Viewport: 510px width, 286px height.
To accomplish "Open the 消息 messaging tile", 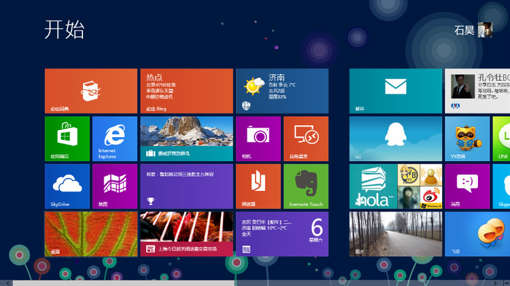I will click(x=467, y=186).
